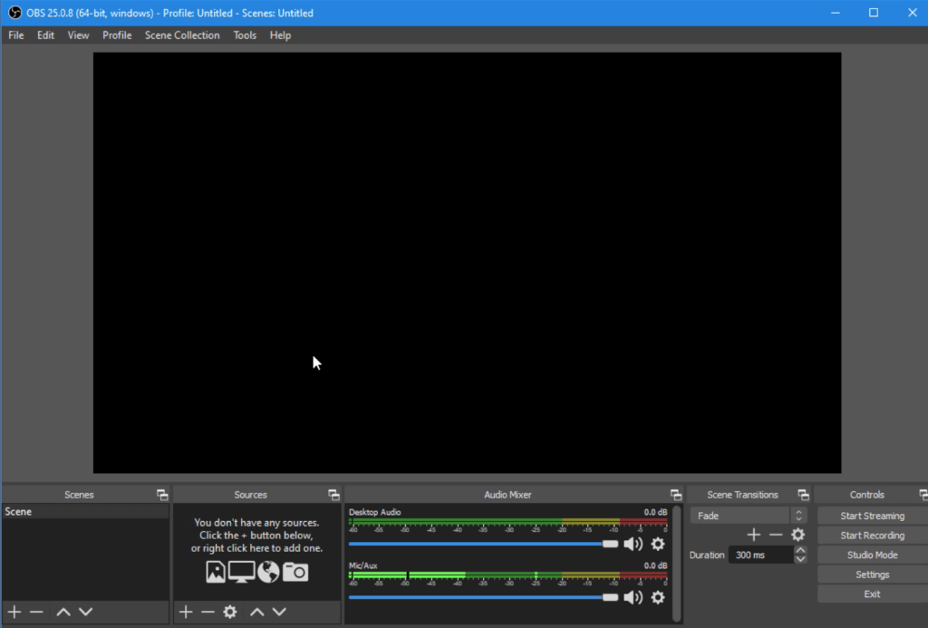This screenshot has height=628, width=928.
Task: Move scene down with arrow icon
Action: coord(86,612)
